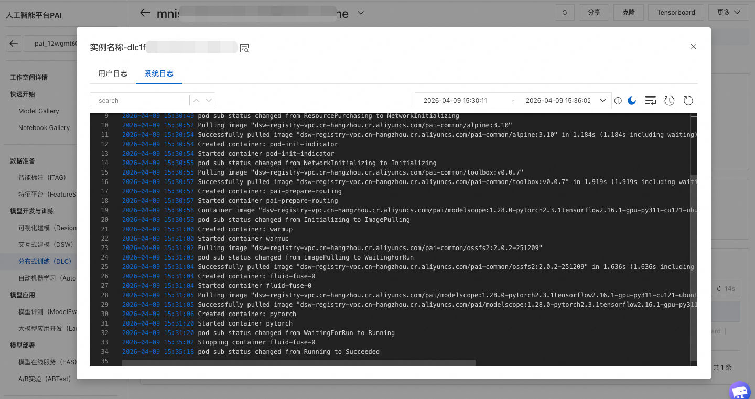This screenshot has height=399, width=755.
Task: Show the info tooltip icon by time range
Action: [x=618, y=101]
